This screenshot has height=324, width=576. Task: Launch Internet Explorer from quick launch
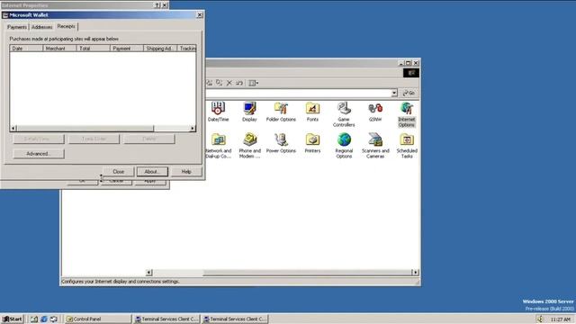(44, 319)
